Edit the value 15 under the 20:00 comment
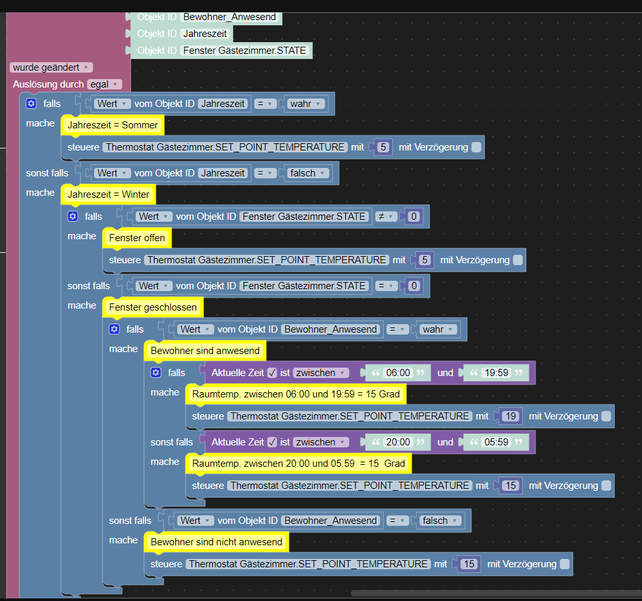The height and width of the screenshot is (601, 642). tap(511, 486)
